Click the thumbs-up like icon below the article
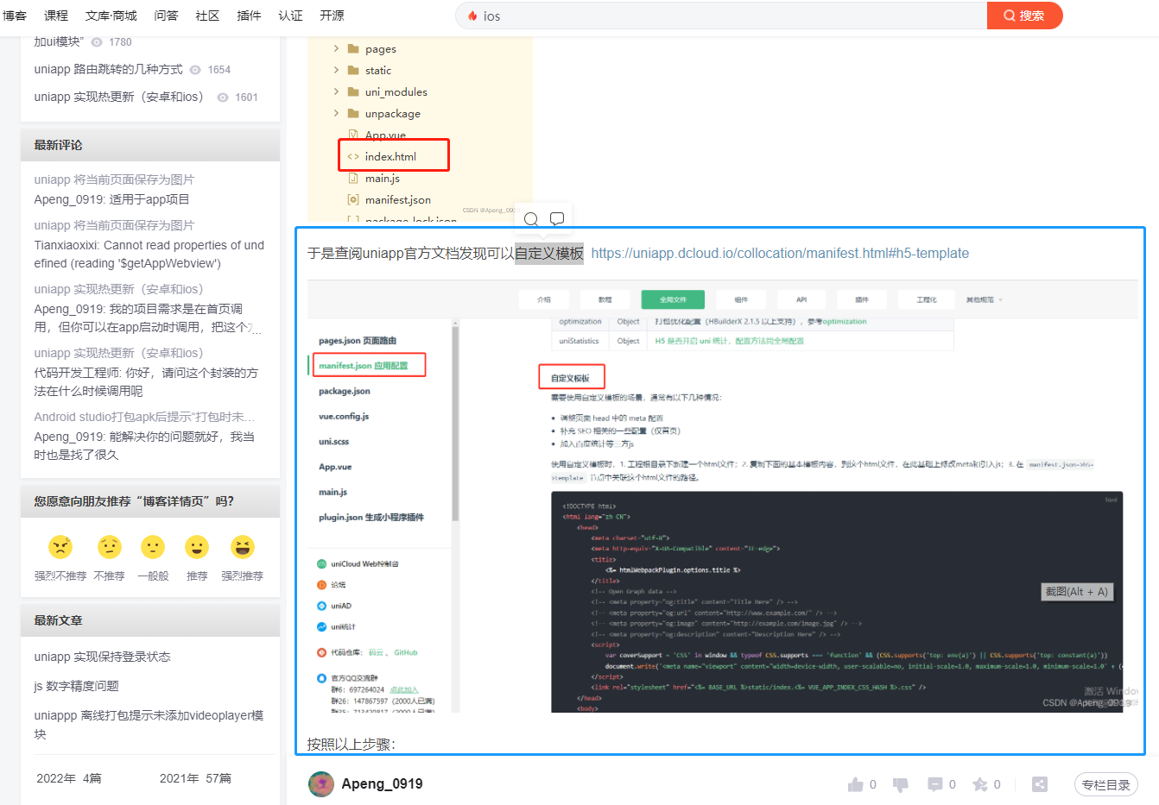 coord(856,784)
